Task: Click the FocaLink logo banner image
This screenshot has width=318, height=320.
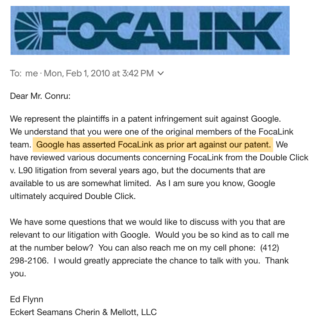Action: pyautogui.click(x=150, y=30)
